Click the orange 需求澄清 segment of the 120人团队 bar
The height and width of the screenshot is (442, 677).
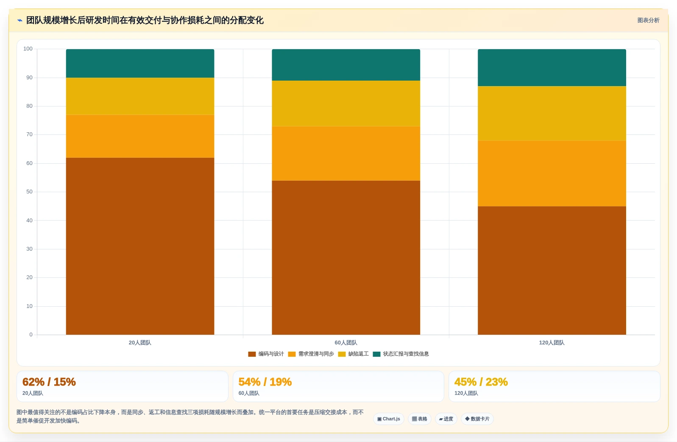(x=552, y=173)
